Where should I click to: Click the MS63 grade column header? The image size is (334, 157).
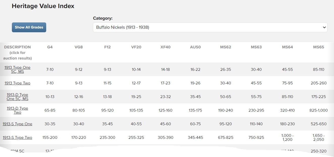[256, 47]
